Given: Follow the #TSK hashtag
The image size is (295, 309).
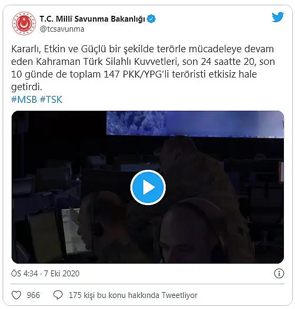Looking at the screenshot, I should click(51, 99).
